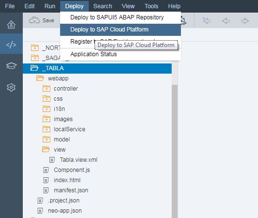Click the Save button label

[48, 20]
